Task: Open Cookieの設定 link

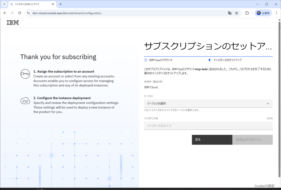Action: [264, 186]
